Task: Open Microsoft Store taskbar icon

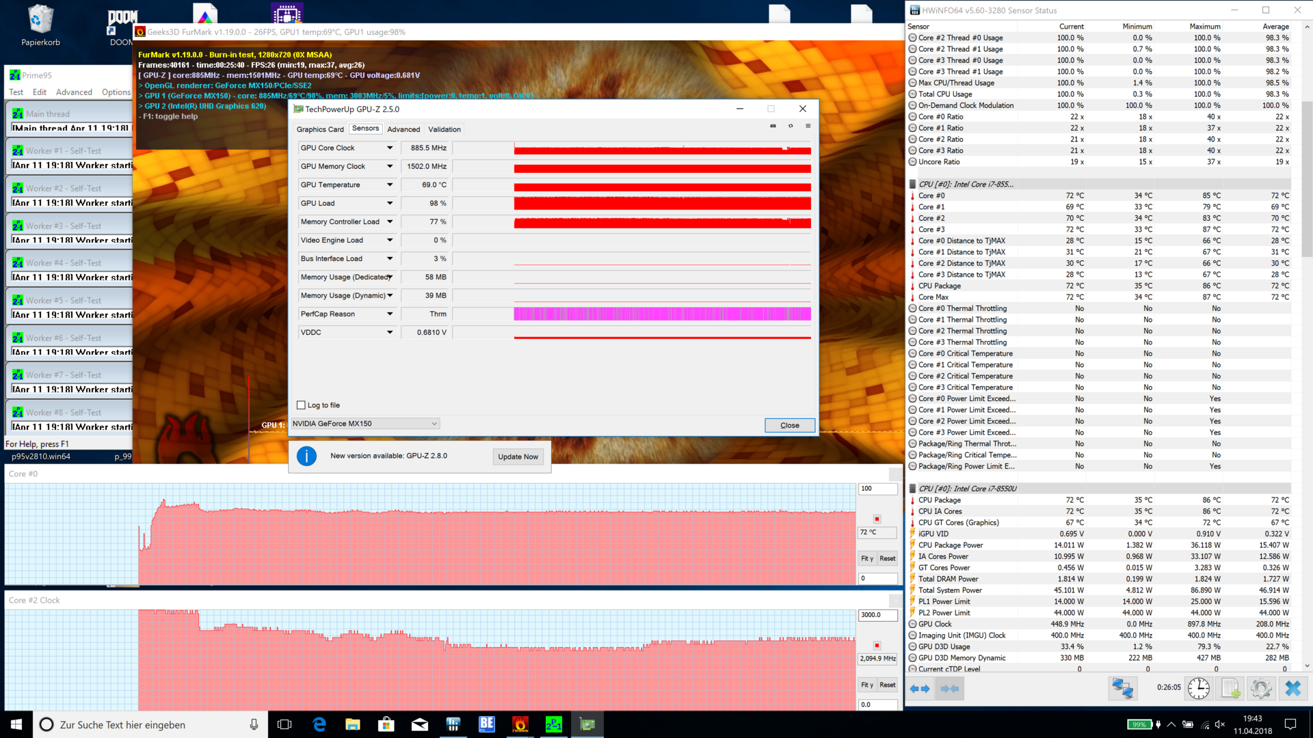Action: click(386, 724)
